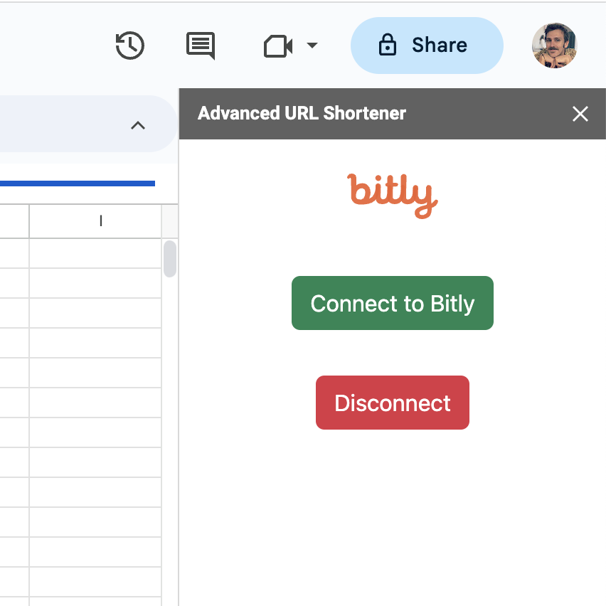
Task: Open the comments history icon
Action: tap(201, 46)
